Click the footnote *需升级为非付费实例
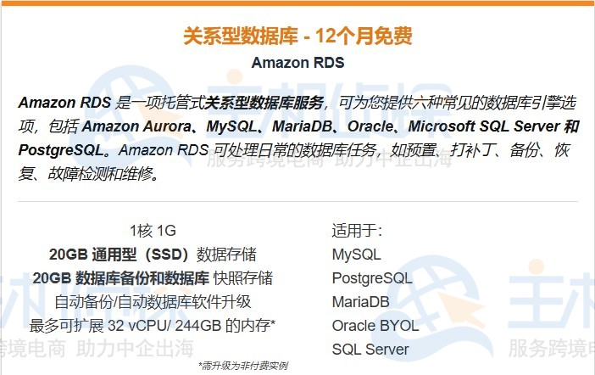This screenshot has height=375, width=595. click(x=242, y=366)
